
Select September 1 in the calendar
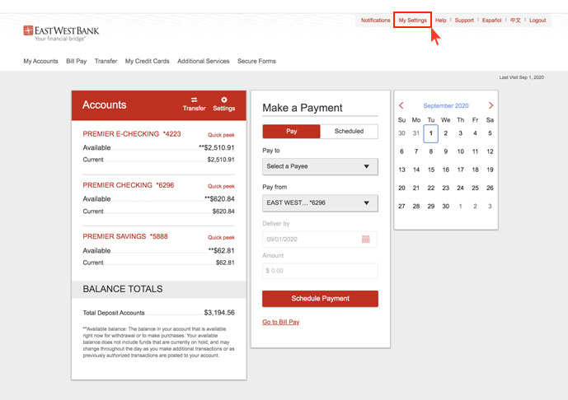click(430, 133)
